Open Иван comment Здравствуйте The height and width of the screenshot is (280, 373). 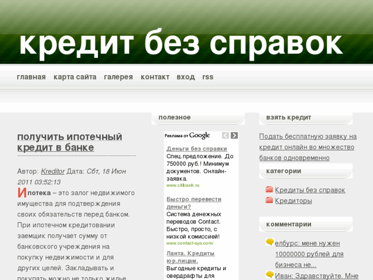(317, 276)
